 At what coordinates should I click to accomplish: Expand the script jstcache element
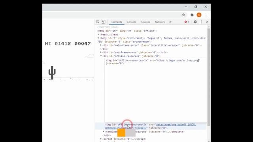coord(101,139)
